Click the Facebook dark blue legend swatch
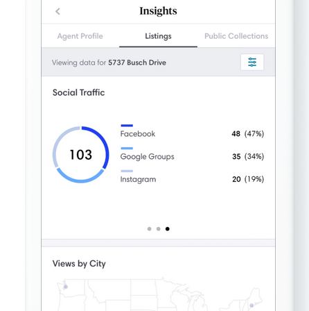The width and height of the screenshot is (309, 311). (127, 126)
